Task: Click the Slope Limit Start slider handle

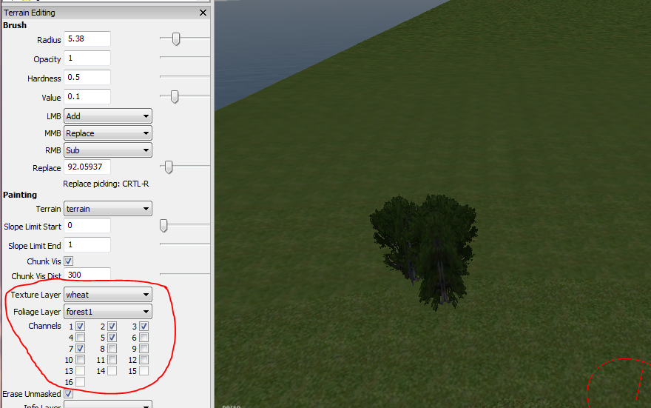Action: click(163, 226)
